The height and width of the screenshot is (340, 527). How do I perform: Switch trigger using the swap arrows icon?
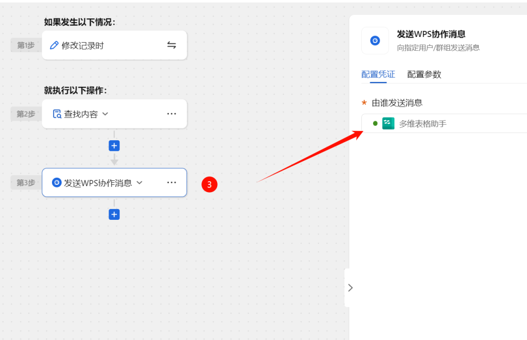coord(171,45)
